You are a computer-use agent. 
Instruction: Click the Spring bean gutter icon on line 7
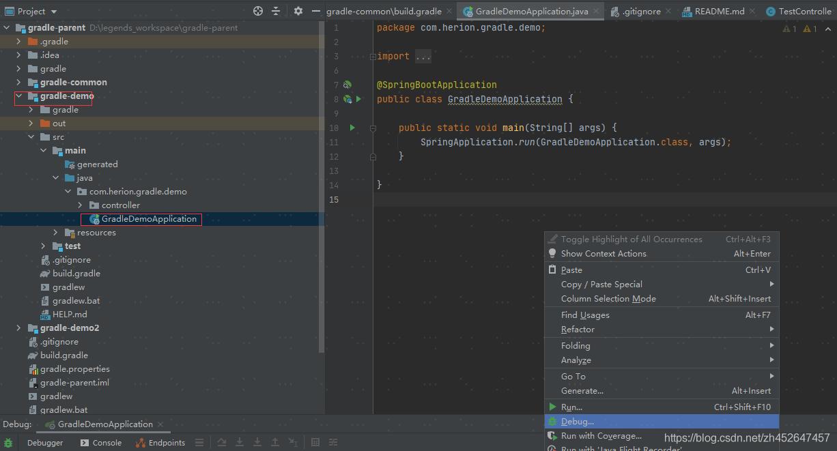tap(347, 85)
